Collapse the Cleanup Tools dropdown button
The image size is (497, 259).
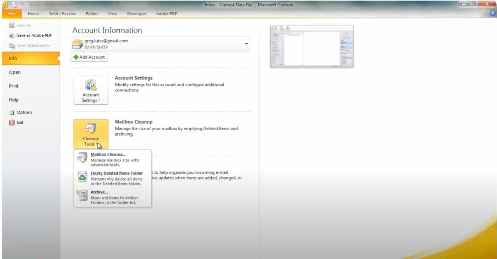[x=91, y=134]
